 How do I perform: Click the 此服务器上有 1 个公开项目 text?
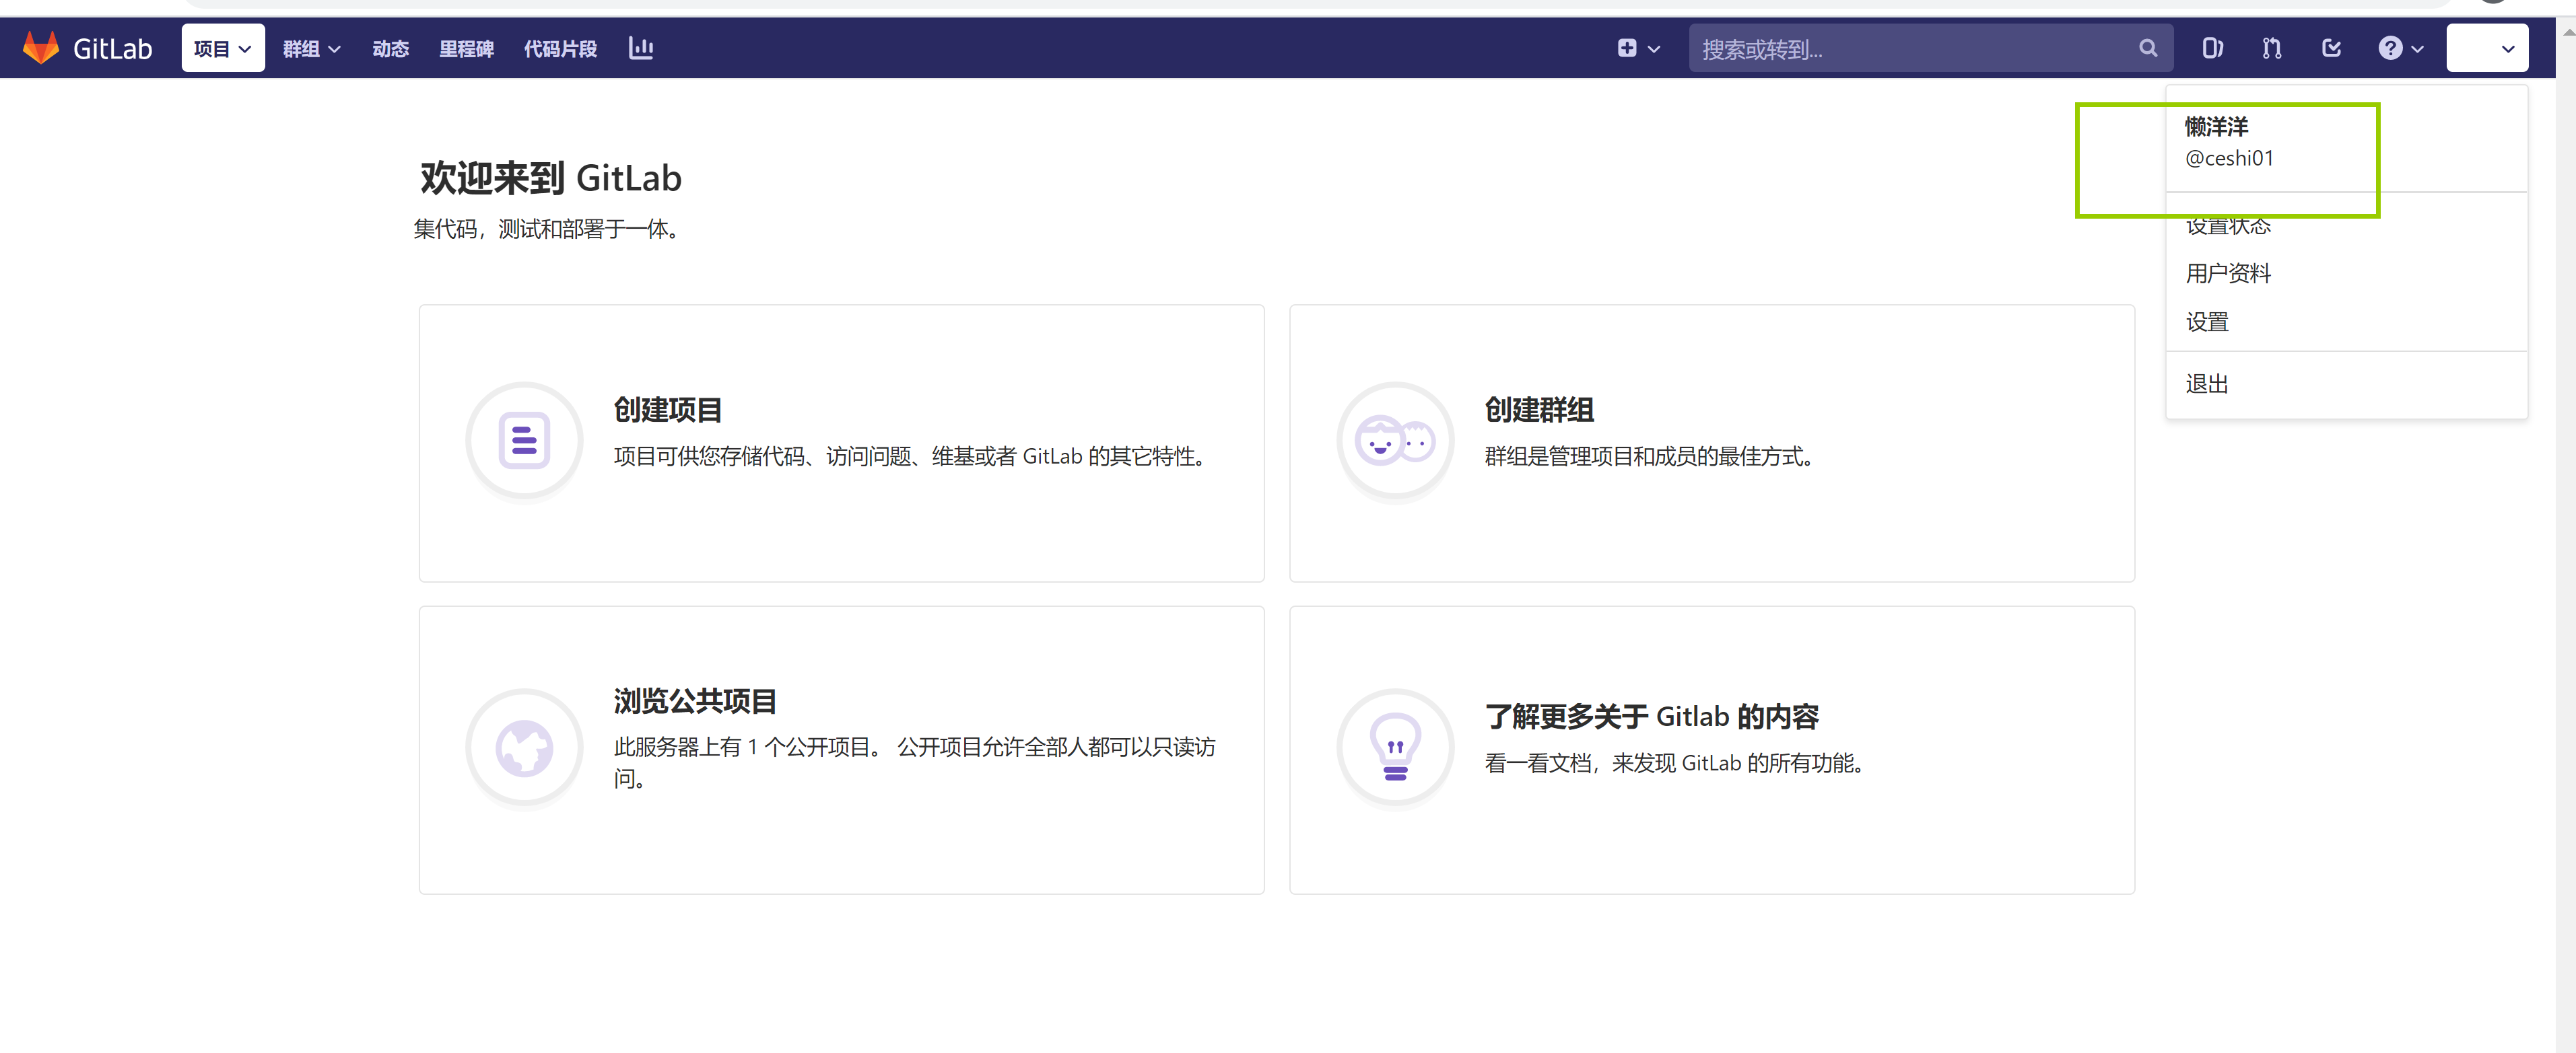914,762
